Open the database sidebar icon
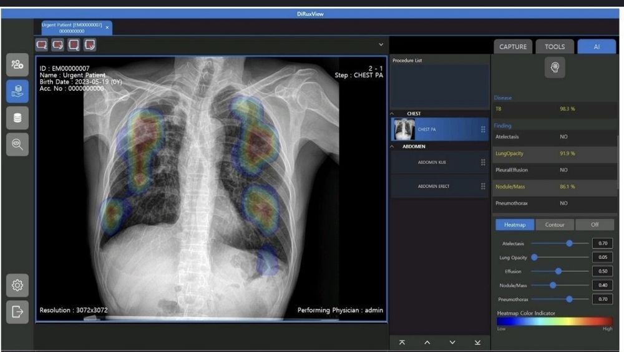This screenshot has width=624, height=352. point(17,117)
